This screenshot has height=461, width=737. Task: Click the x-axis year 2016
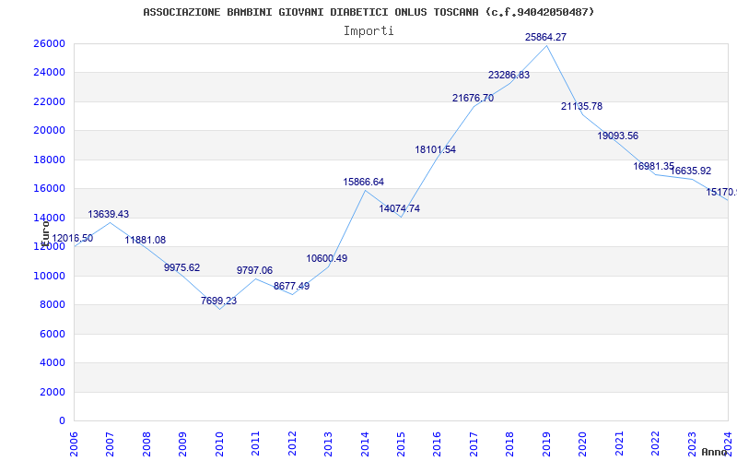[437, 443]
